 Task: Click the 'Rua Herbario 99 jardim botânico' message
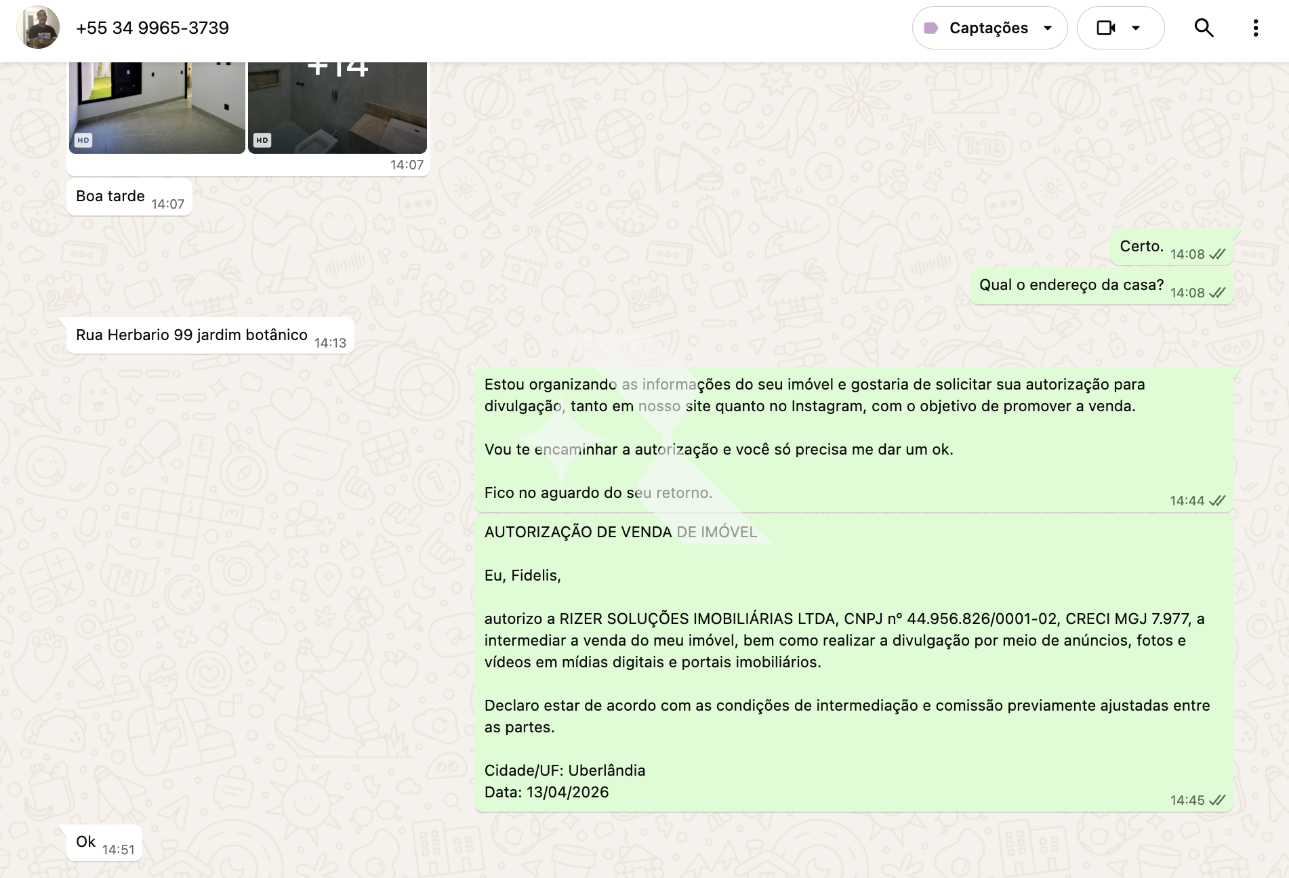point(192,335)
